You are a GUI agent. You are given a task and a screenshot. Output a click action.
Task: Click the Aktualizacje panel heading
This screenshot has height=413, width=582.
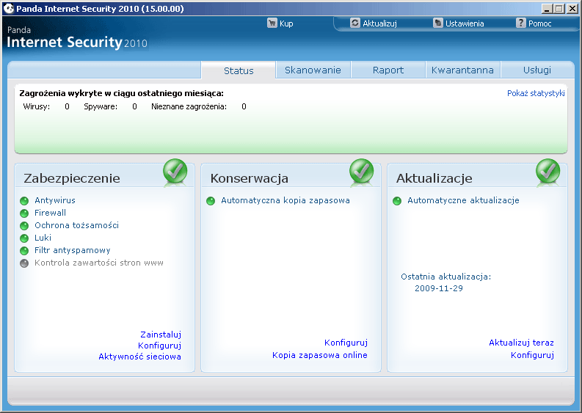(x=434, y=178)
